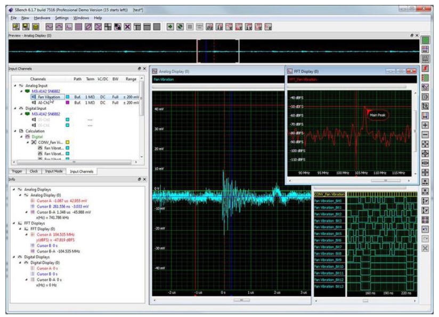Viewport: 439px width, 317px height.
Task: Click the minus zoom icon in right toolbar
Action: point(425,134)
